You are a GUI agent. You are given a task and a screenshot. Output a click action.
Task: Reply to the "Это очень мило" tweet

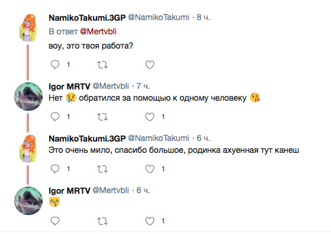(55, 169)
